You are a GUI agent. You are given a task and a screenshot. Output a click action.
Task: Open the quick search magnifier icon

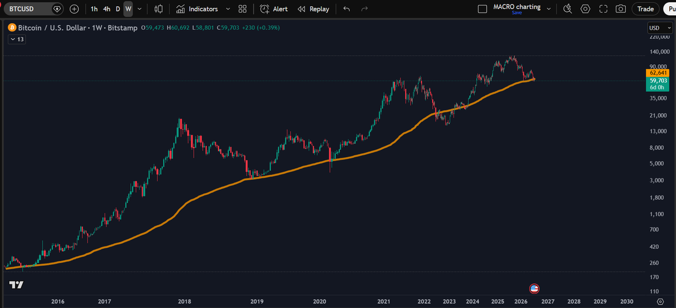(x=568, y=8)
